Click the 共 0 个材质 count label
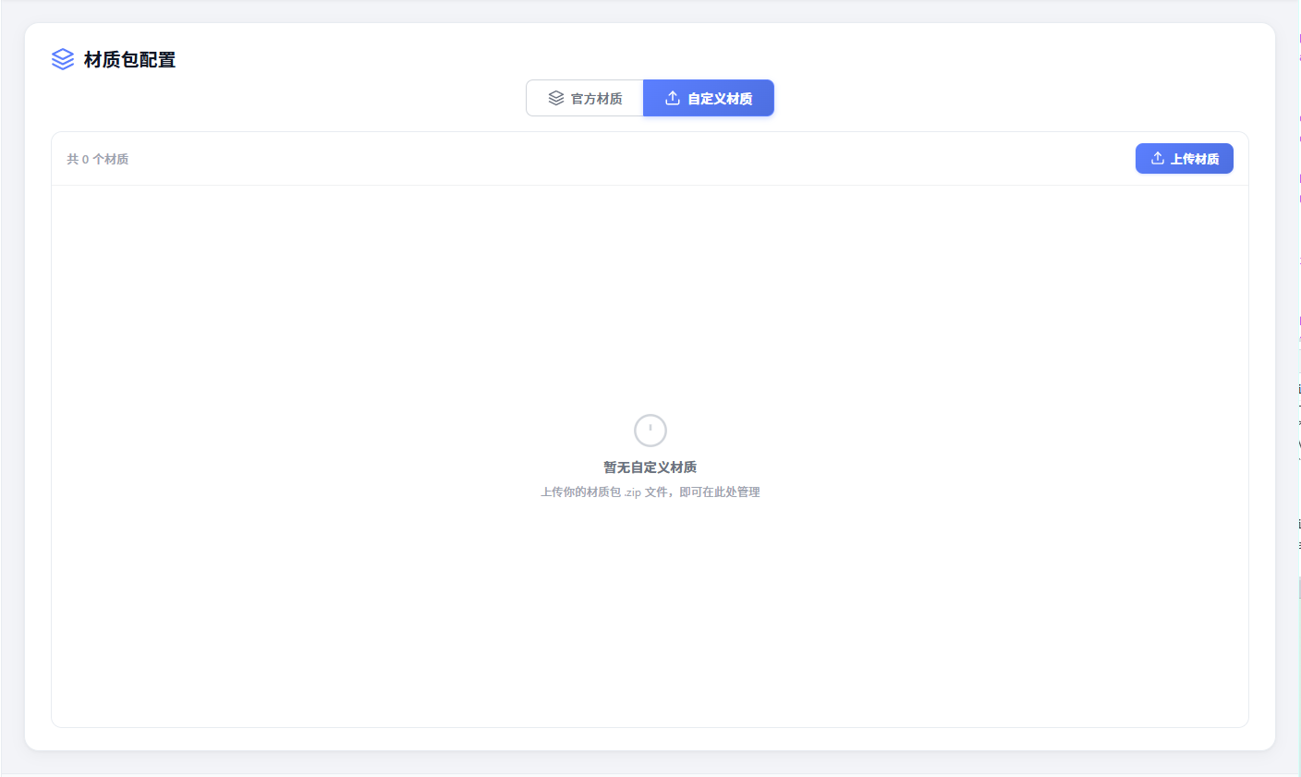Screen dimensions: 1301x777 pyautogui.click(x=98, y=159)
